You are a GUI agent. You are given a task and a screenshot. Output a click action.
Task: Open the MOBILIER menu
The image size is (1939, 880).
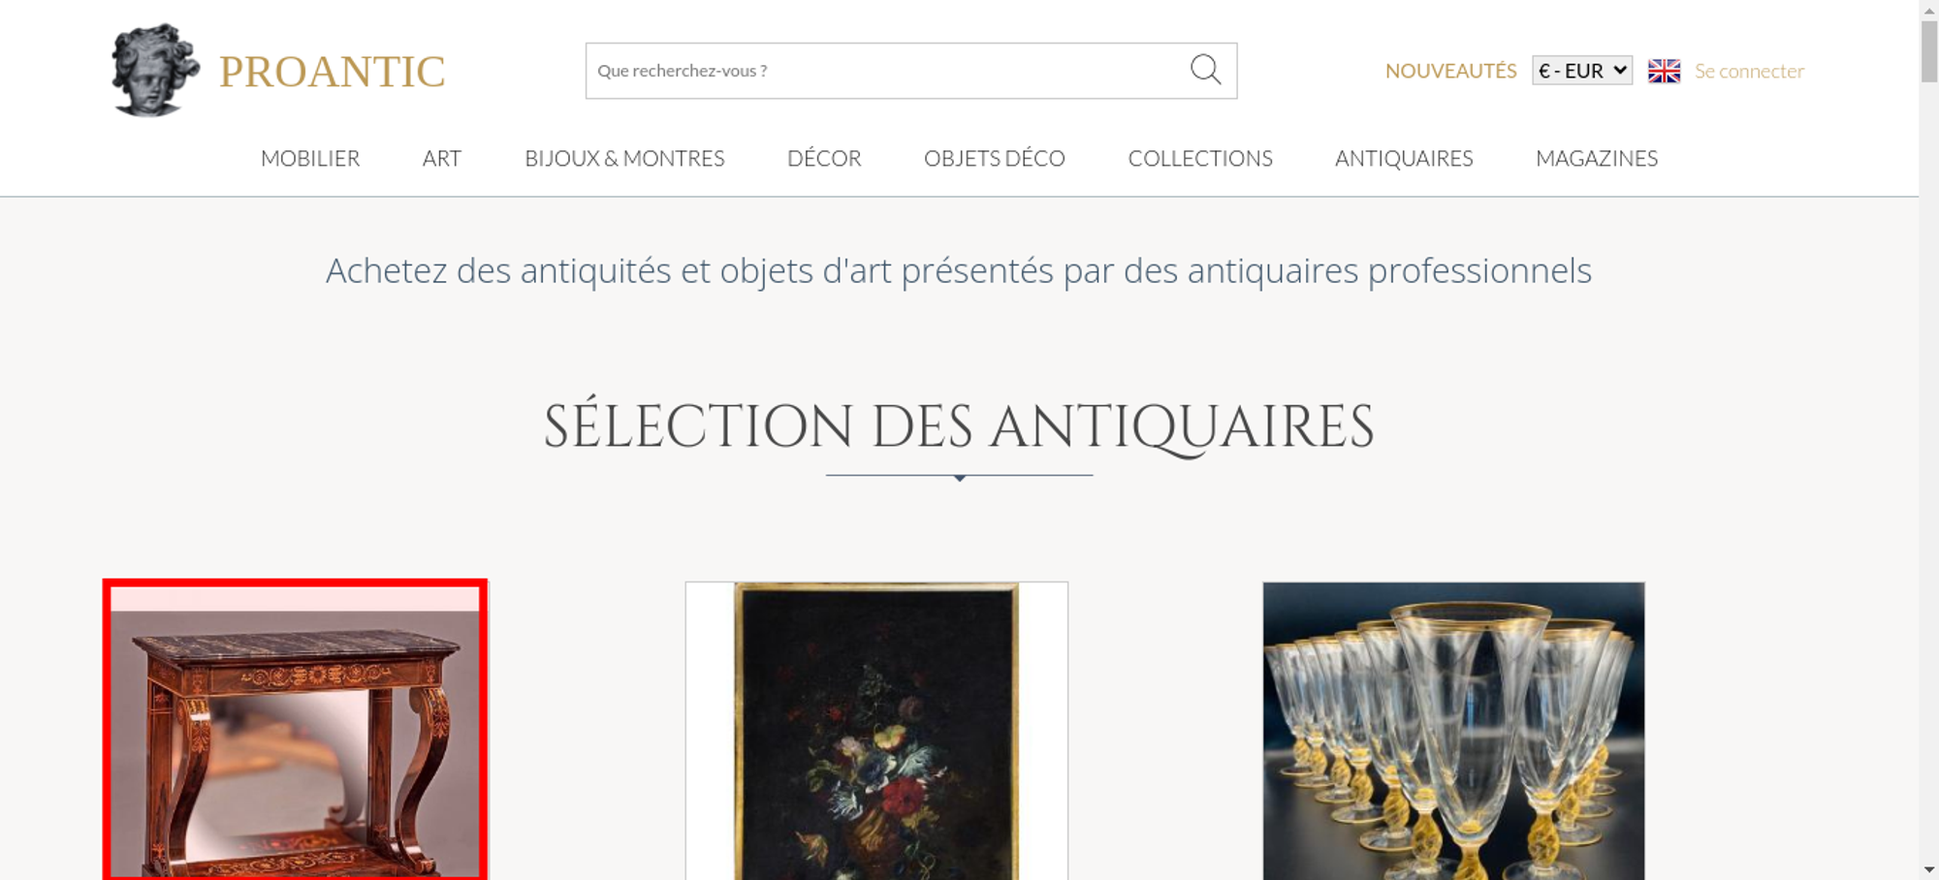310,158
